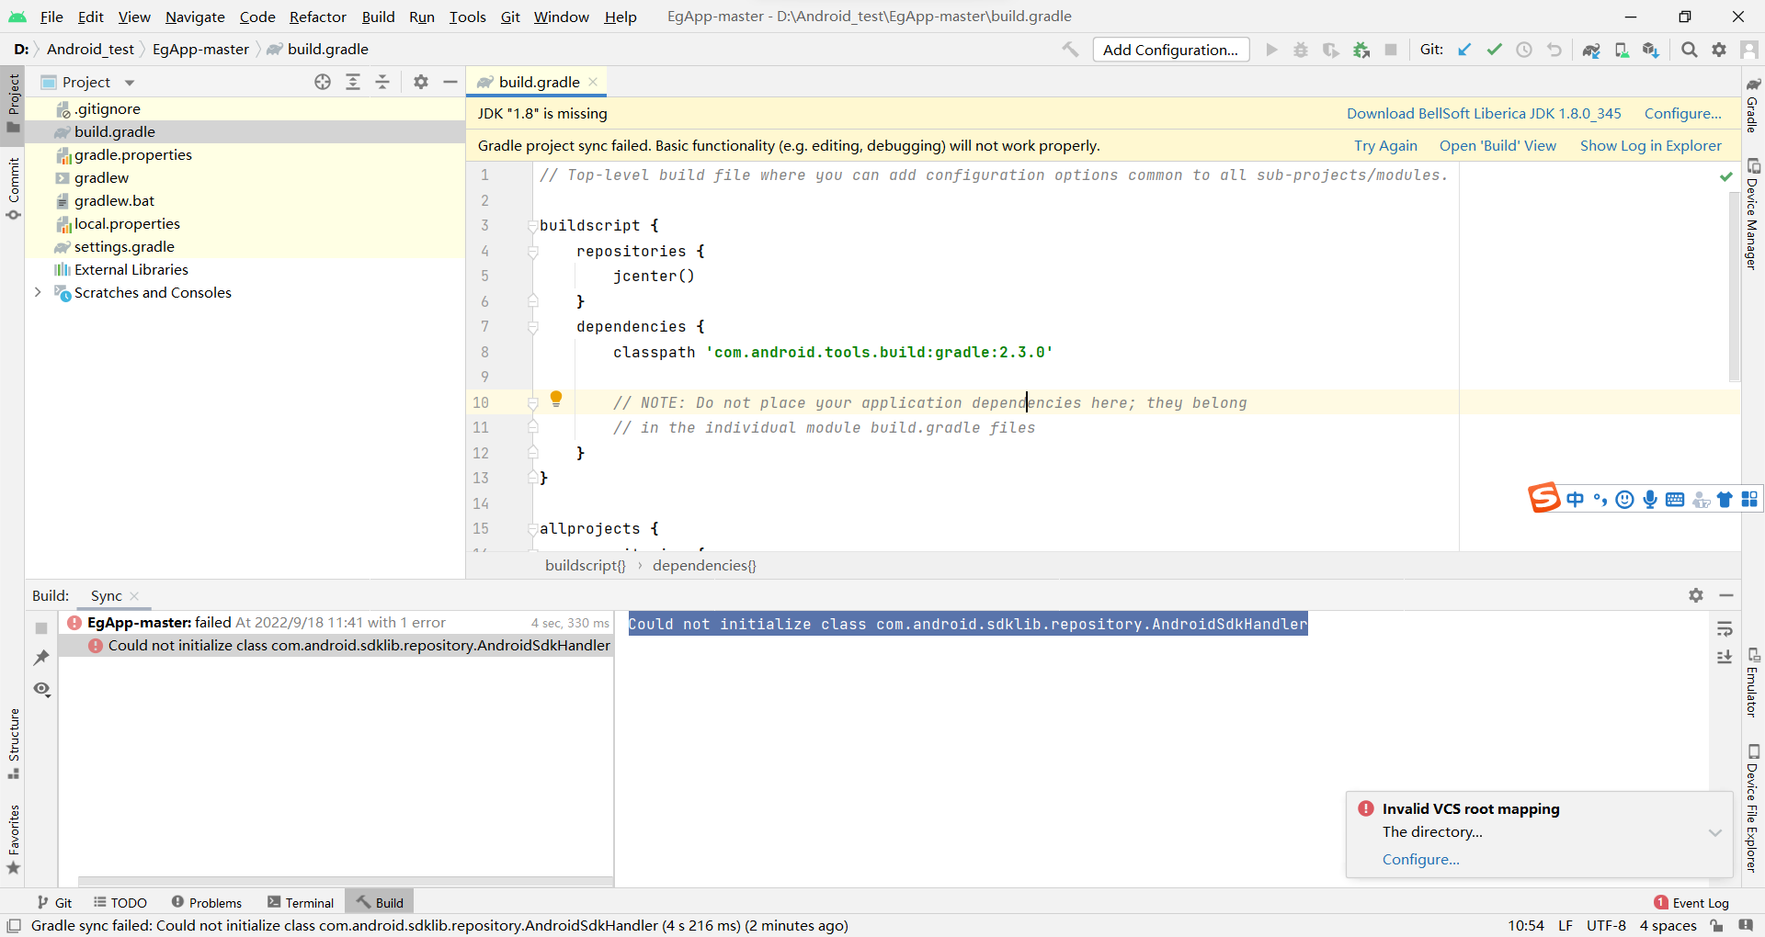Open the Device Manager toolbar icon
The image size is (1765, 937).
tap(1622, 50)
